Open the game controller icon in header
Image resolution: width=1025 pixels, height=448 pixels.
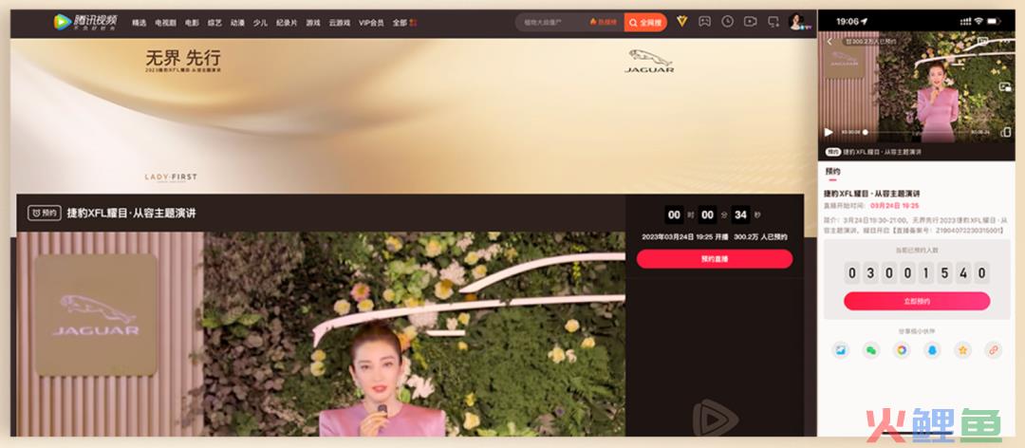704,22
